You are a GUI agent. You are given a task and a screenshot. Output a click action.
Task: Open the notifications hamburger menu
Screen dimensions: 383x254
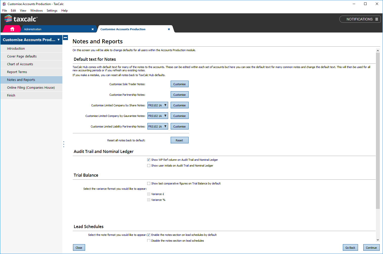point(376,19)
